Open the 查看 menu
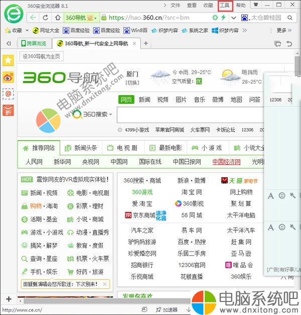301x315 pixels. (192, 5)
